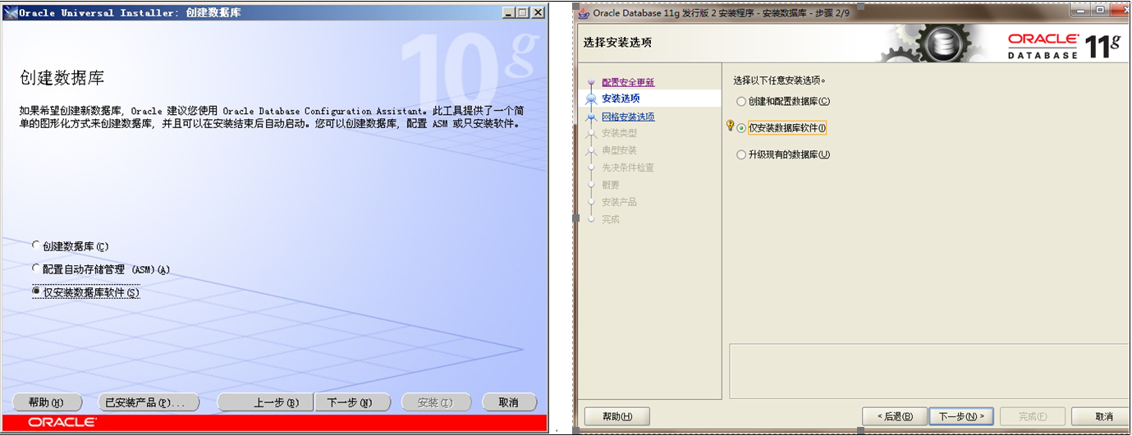Select 仅安装数据库软件 radio in 10g installer

[x=35, y=292]
